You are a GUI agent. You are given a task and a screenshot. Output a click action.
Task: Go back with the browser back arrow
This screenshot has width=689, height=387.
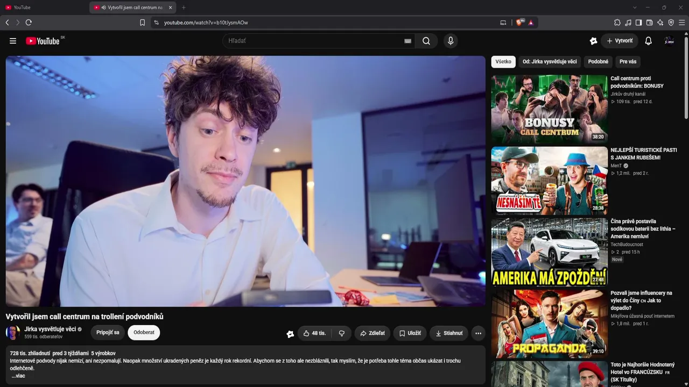(x=7, y=23)
